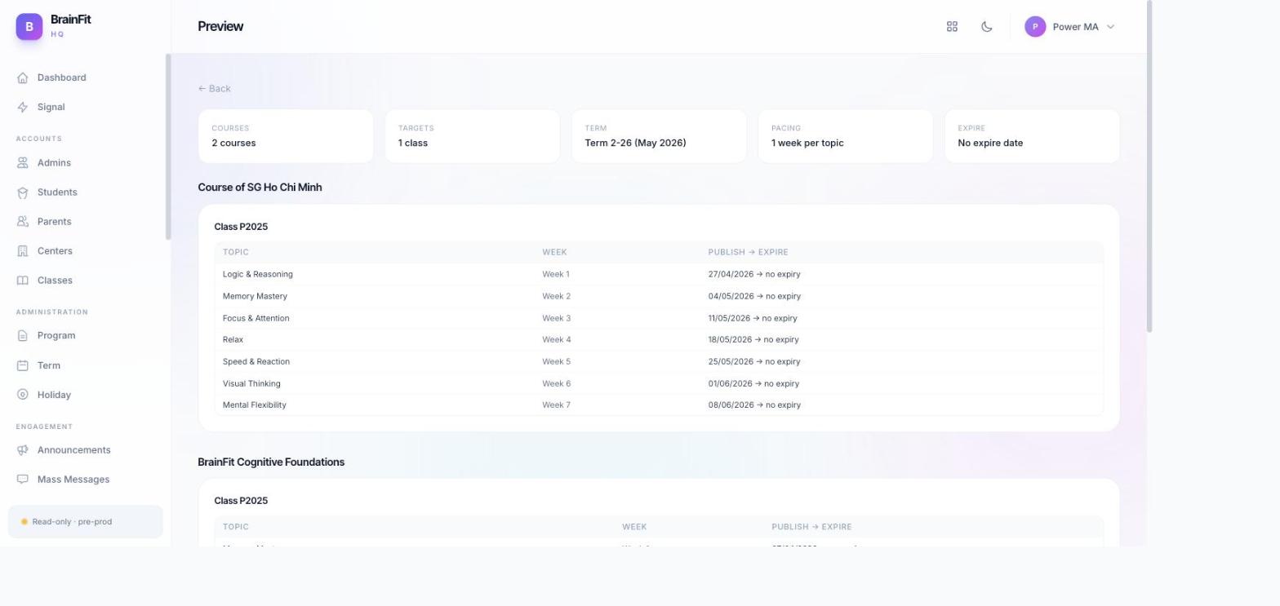Click the Course of SG Ho Chi Minh heading
The image size is (1280, 606).
click(x=260, y=188)
